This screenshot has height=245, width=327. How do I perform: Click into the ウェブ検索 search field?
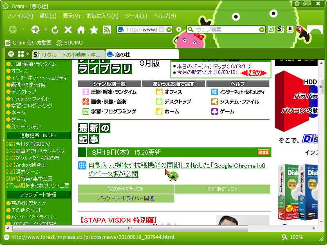[x=227, y=29]
